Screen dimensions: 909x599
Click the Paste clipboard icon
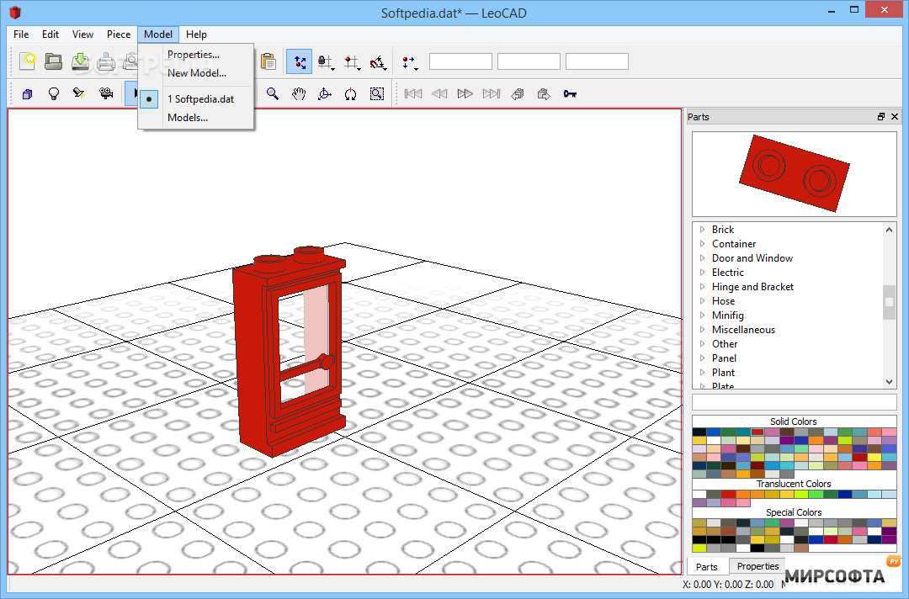[x=268, y=61]
